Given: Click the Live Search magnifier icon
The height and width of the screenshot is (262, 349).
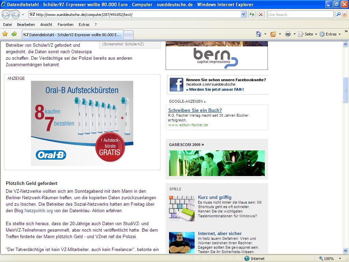Looking at the screenshot, I should pos(338,14).
